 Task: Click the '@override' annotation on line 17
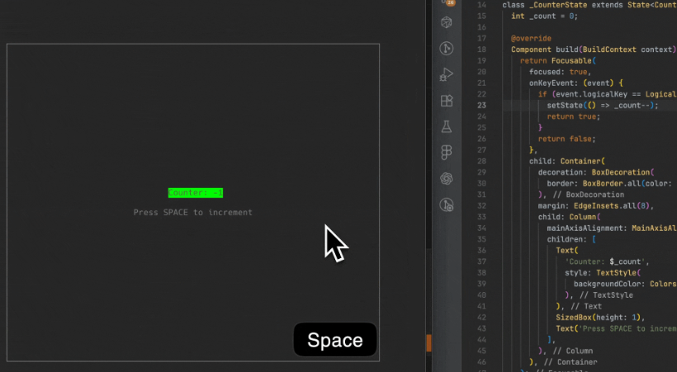[x=531, y=39]
